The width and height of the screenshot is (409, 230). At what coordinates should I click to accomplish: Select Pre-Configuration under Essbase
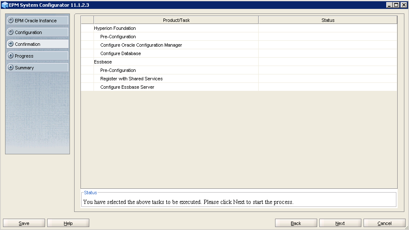239,70
